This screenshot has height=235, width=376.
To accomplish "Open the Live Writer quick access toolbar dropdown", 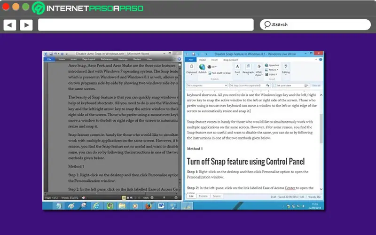I will [206, 54].
